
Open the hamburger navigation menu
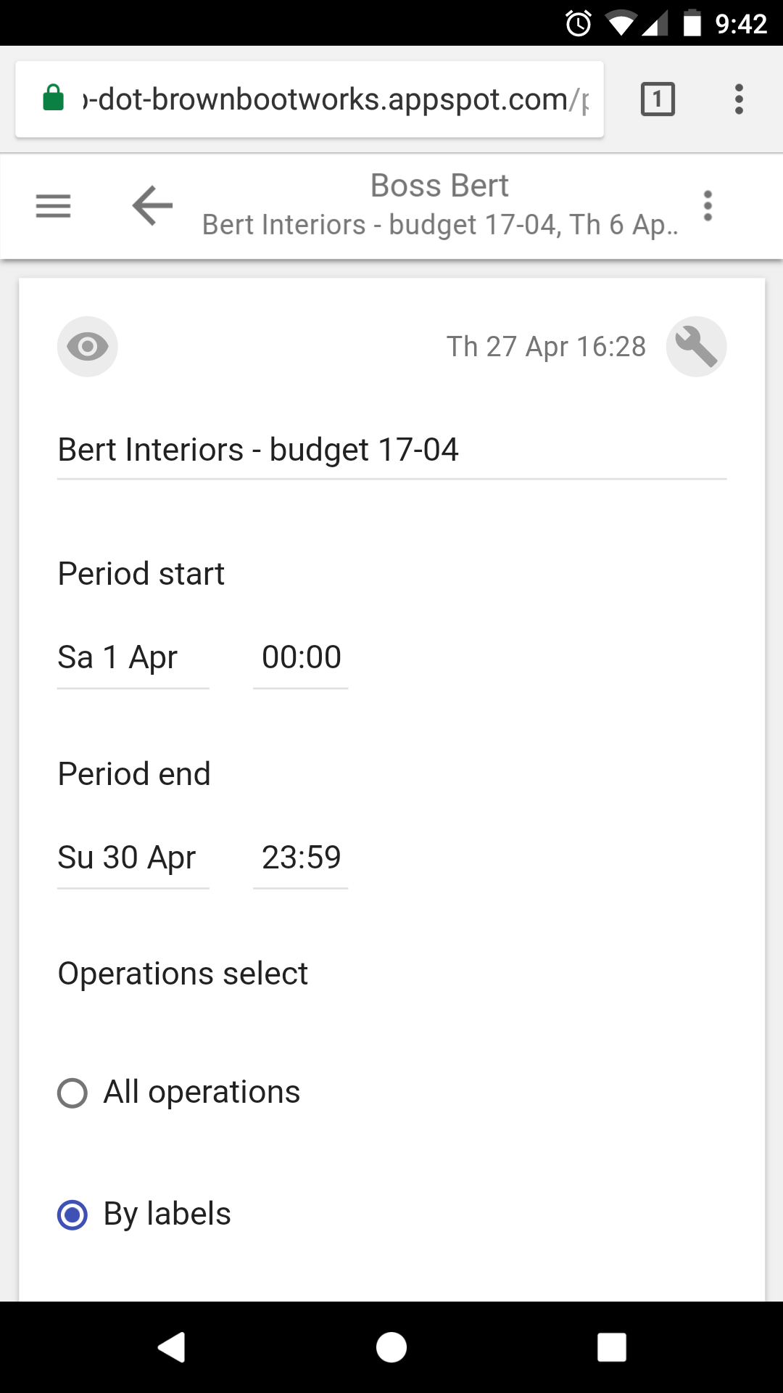54,206
